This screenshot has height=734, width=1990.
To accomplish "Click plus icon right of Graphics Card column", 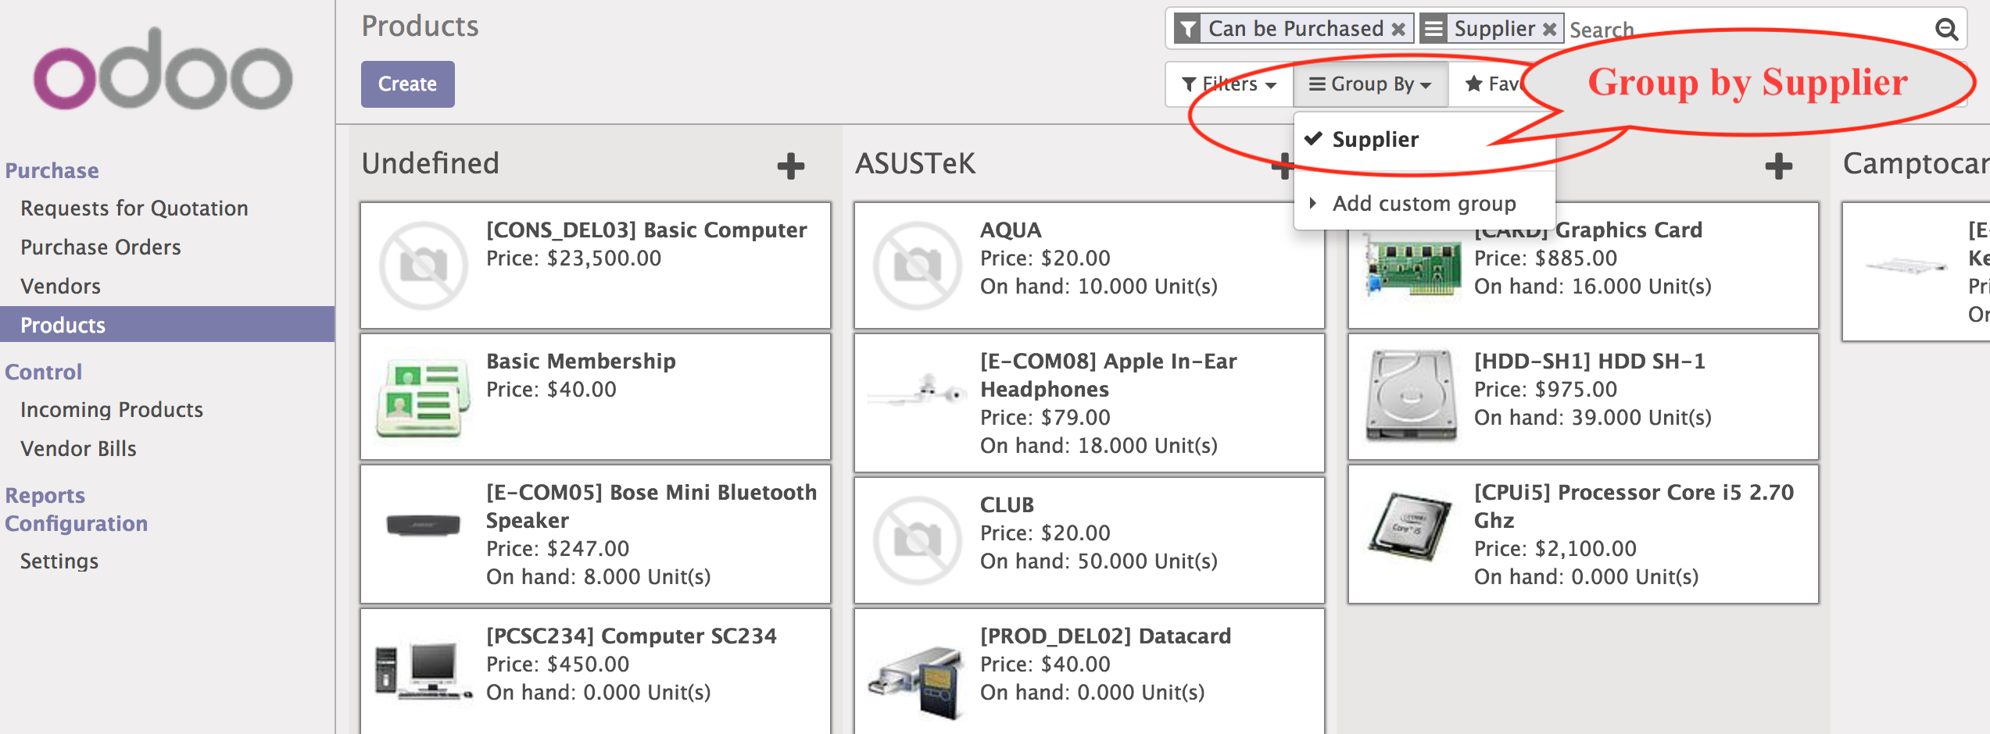I will click(1779, 166).
